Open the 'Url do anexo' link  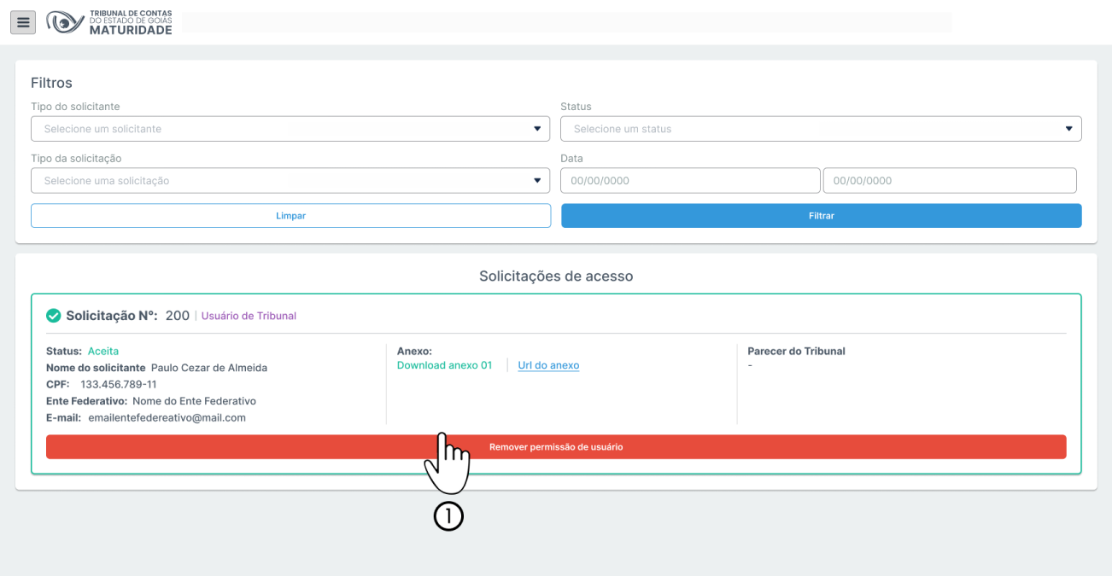(x=548, y=365)
